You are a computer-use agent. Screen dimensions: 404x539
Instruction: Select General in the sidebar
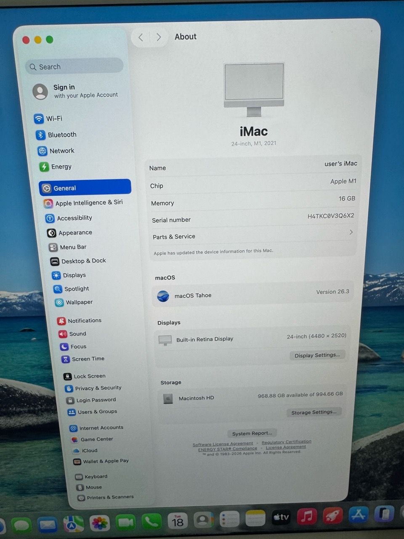85,188
